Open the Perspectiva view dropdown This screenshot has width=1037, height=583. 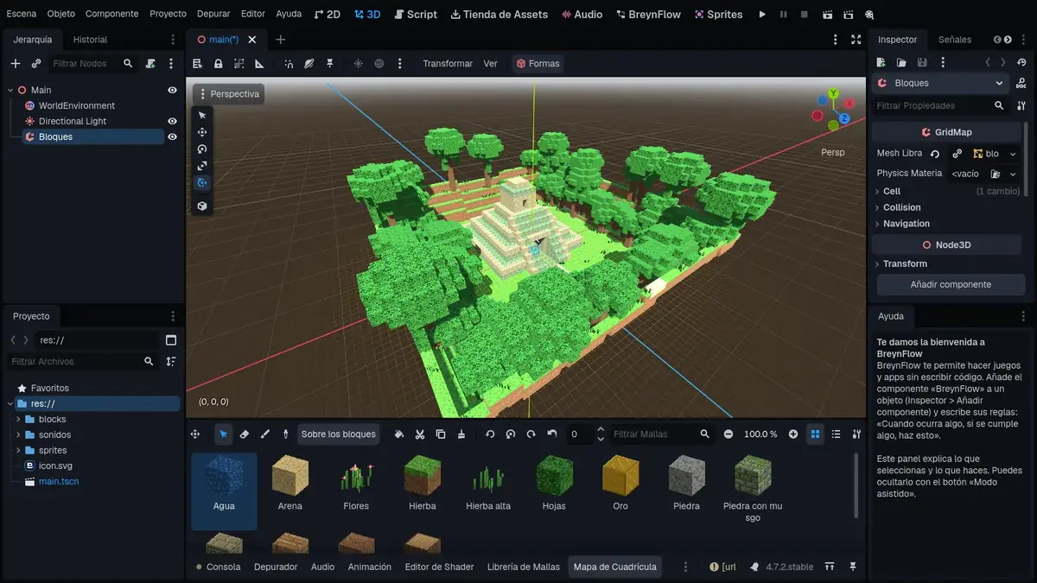[x=228, y=94]
